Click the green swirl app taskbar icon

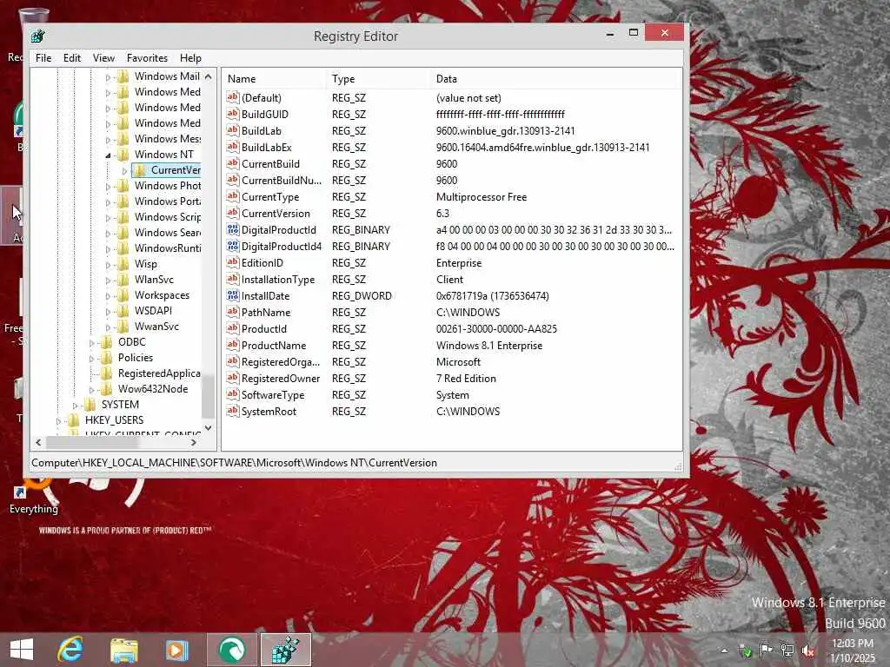point(232,650)
